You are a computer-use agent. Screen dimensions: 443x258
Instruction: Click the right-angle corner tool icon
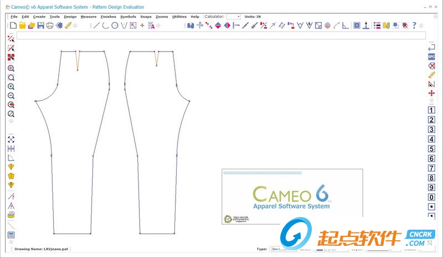click(346, 25)
